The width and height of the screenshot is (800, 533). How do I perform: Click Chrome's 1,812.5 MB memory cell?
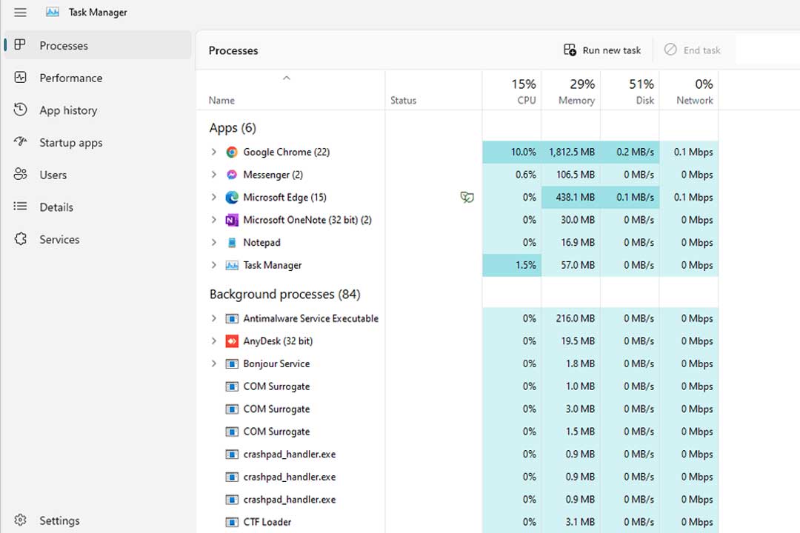click(x=571, y=152)
